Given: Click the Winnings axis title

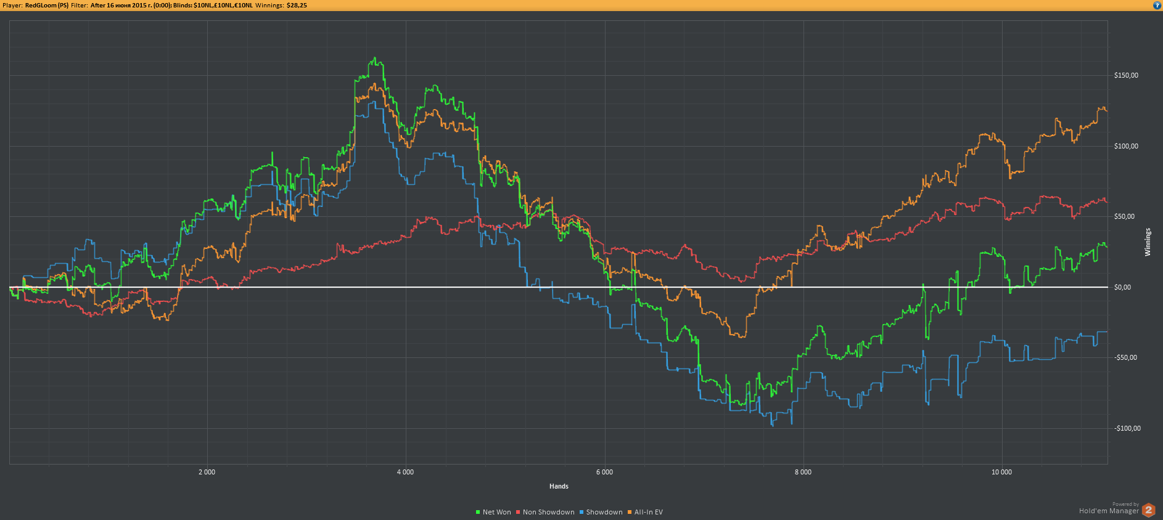Looking at the screenshot, I should (x=1148, y=242).
